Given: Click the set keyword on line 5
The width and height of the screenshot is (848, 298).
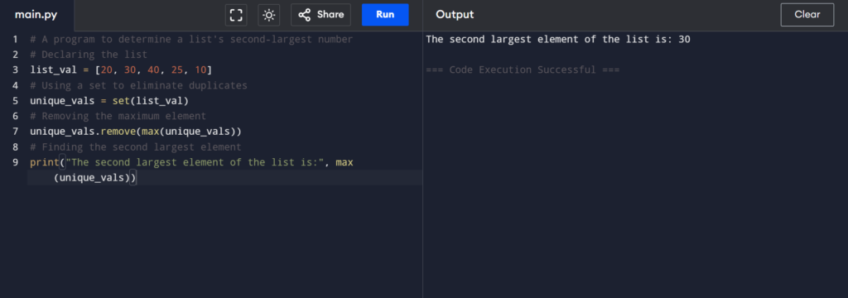Looking at the screenshot, I should click(121, 101).
